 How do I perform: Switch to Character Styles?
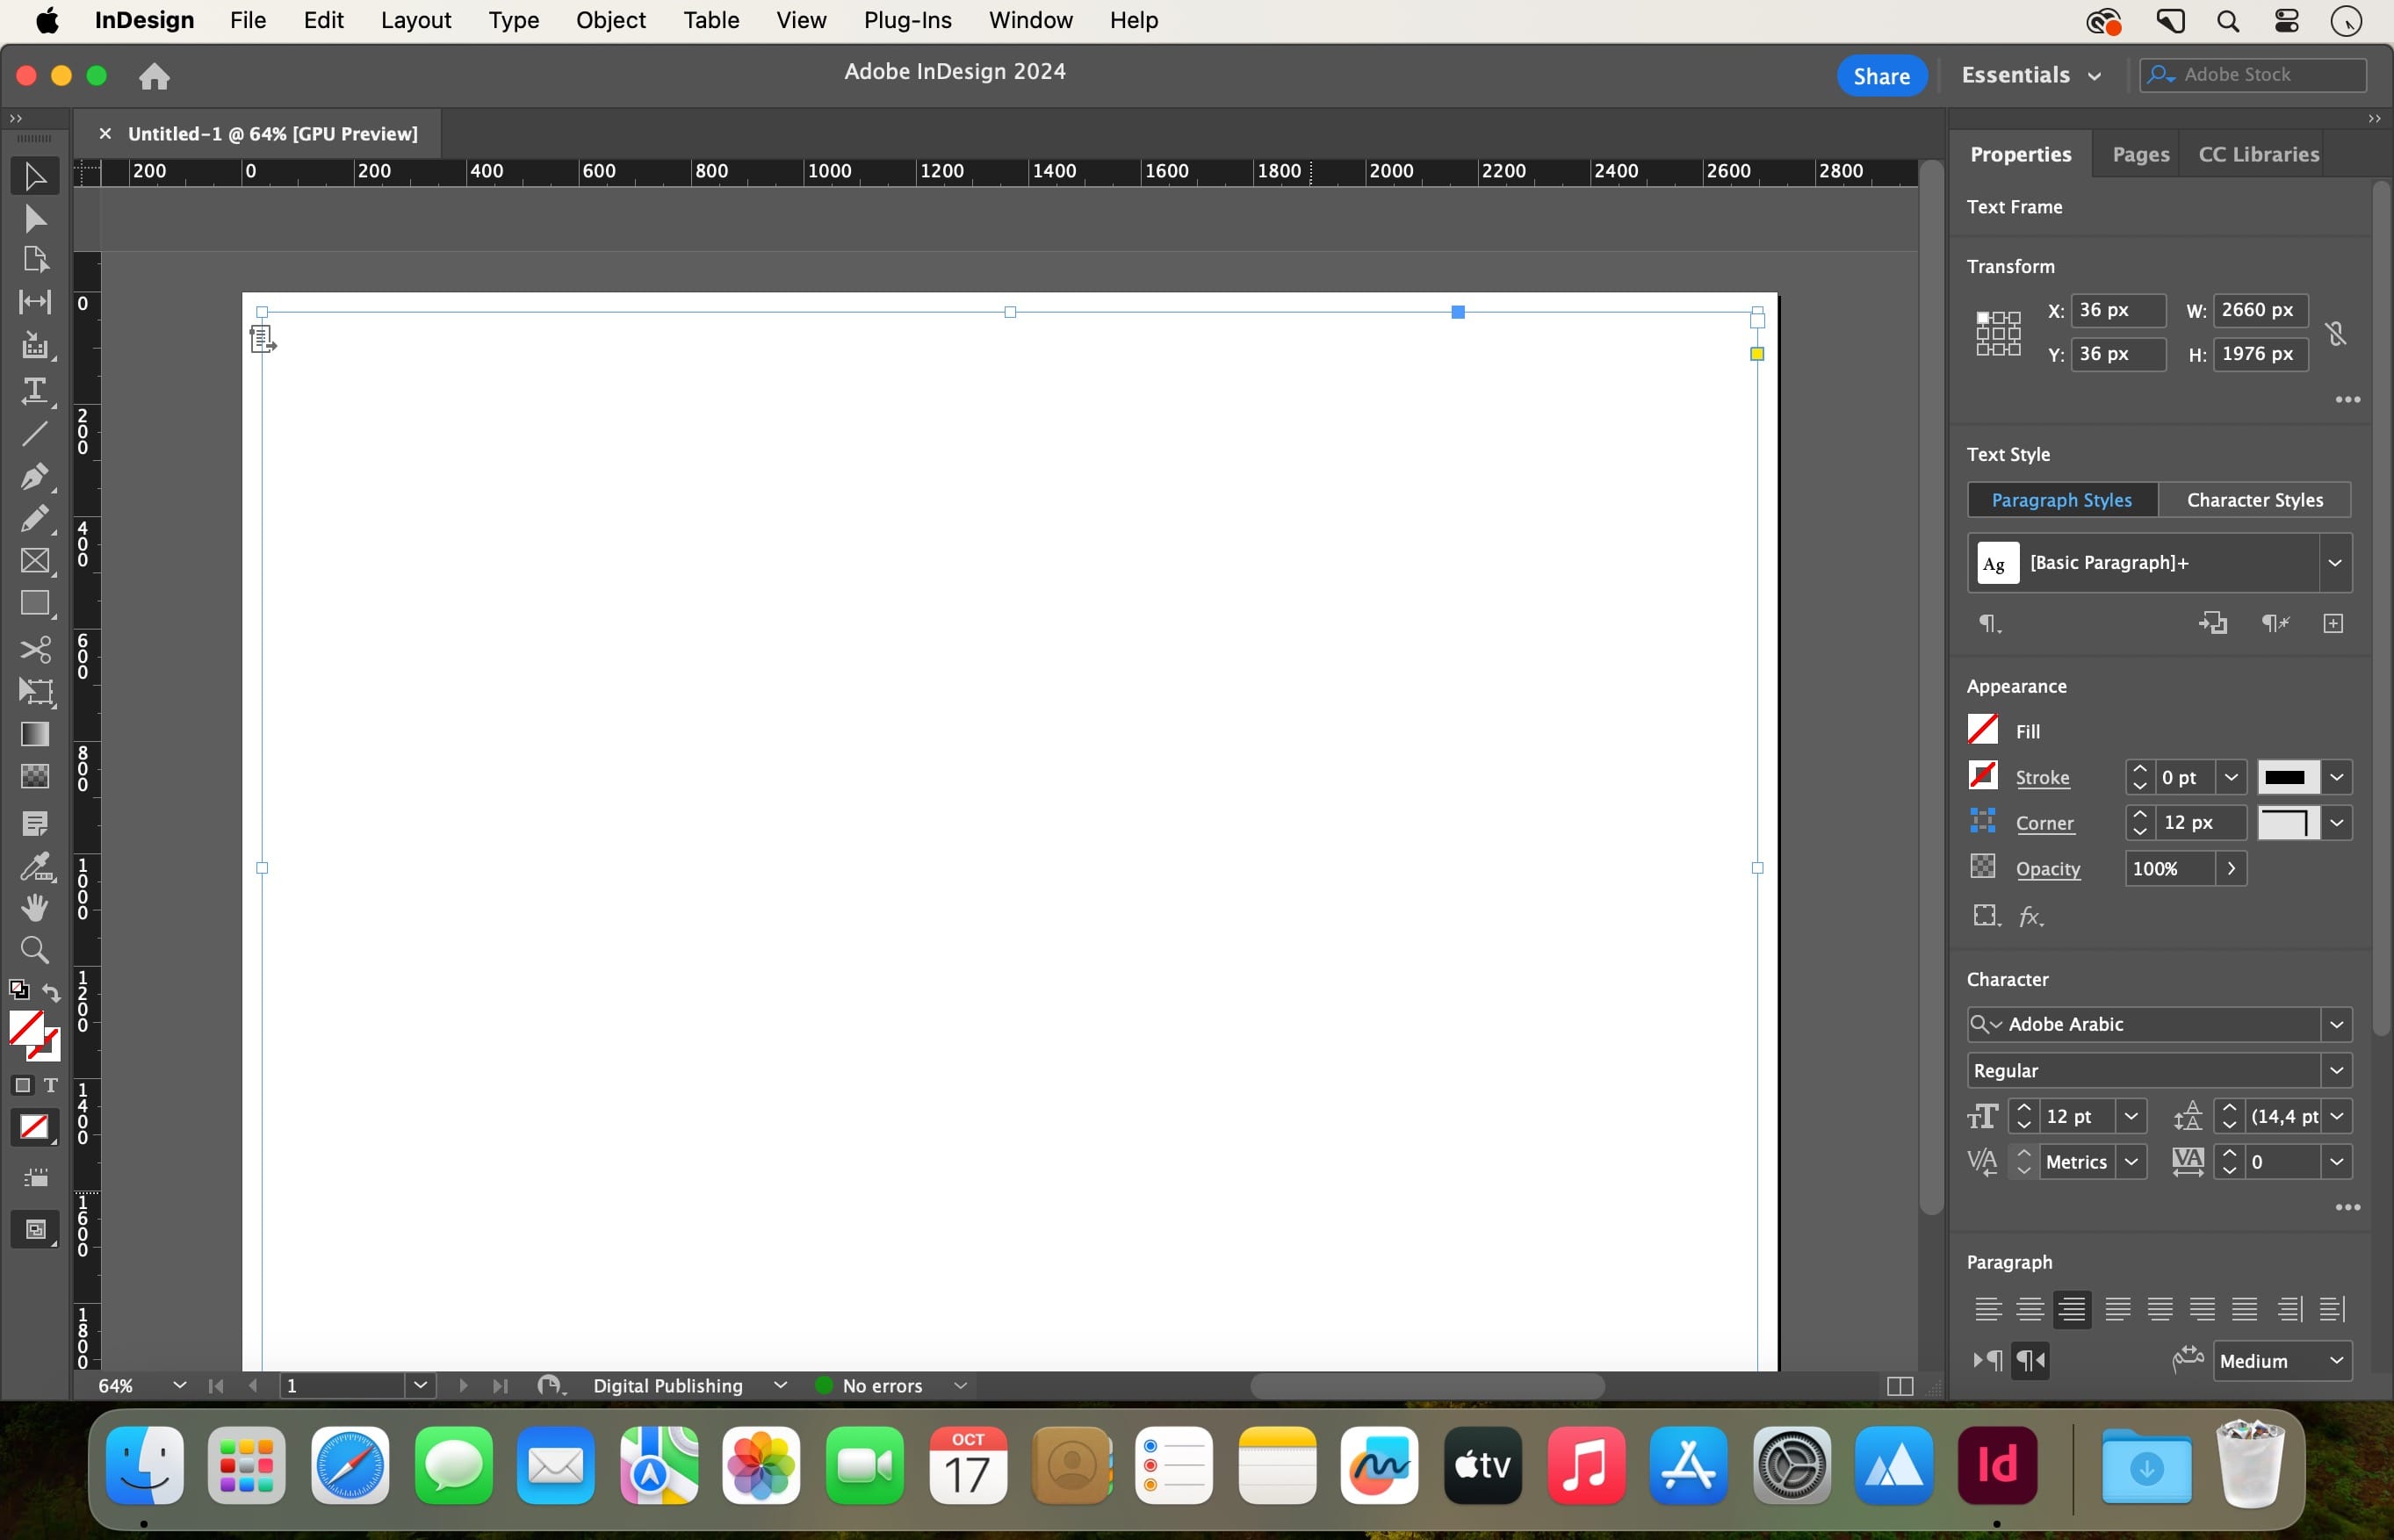[x=2254, y=500]
